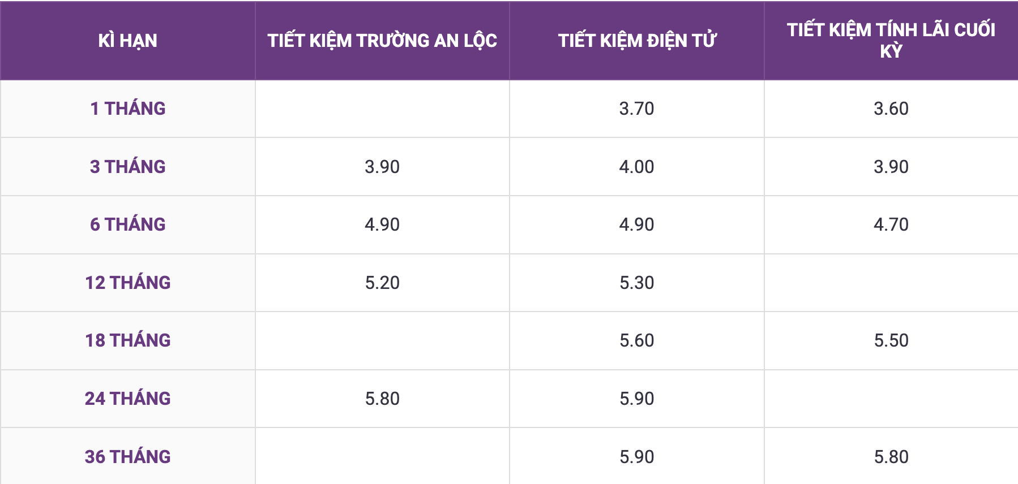This screenshot has height=484, width=1018.
Task: Click the 5.60 rate for 18 THÁNG
Action: tap(636, 340)
